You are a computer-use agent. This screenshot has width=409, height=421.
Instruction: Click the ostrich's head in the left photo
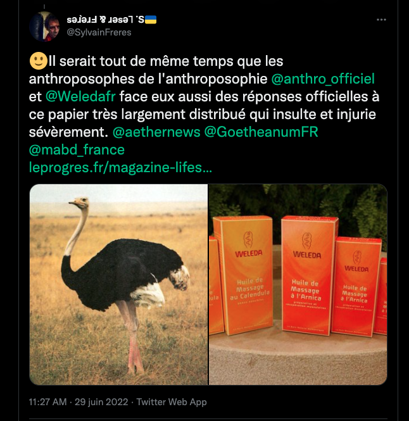tap(79, 203)
